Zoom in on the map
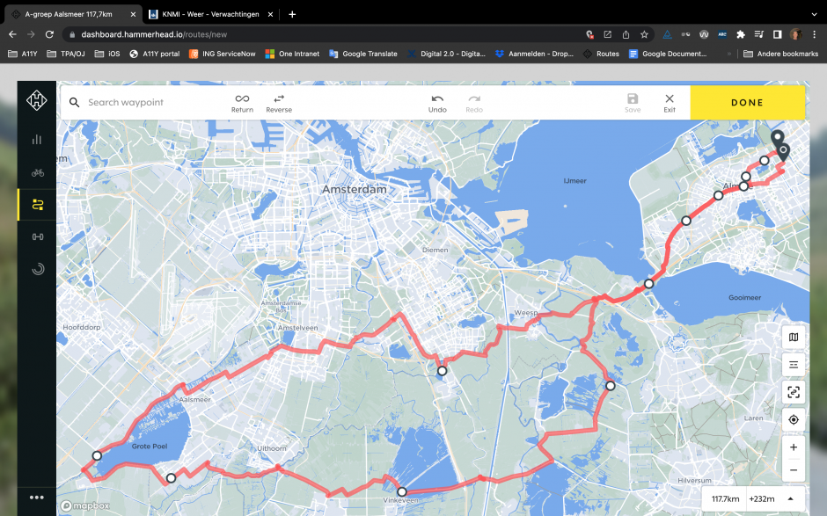The height and width of the screenshot is (516, 827). [x=794, y=447]
